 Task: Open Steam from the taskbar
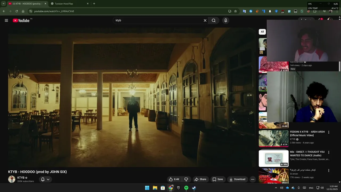click(194, 188)
